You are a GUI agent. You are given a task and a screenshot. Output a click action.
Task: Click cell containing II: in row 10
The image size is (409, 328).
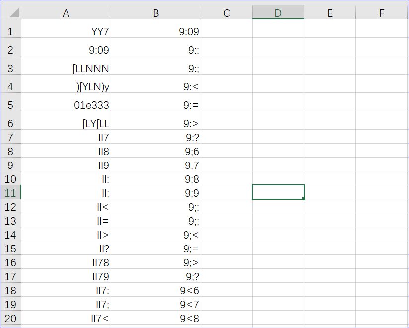[x=66, y=179]
